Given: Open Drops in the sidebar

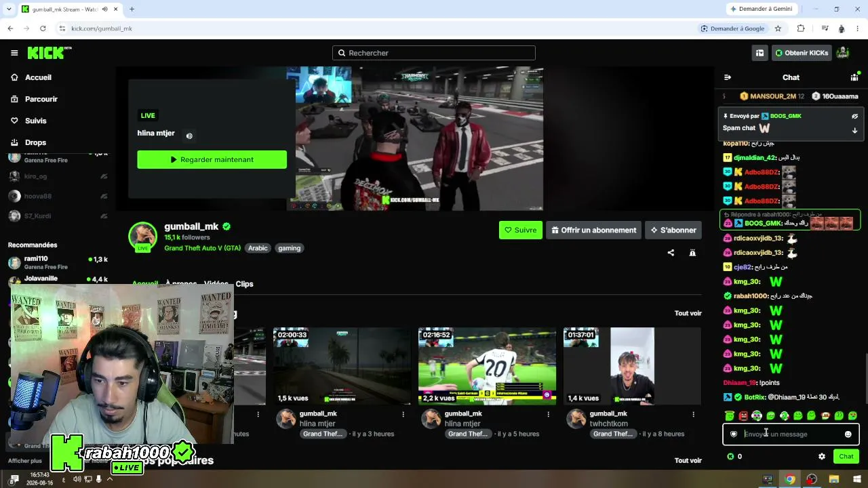Looking at the screenshot, I should 36,142.
